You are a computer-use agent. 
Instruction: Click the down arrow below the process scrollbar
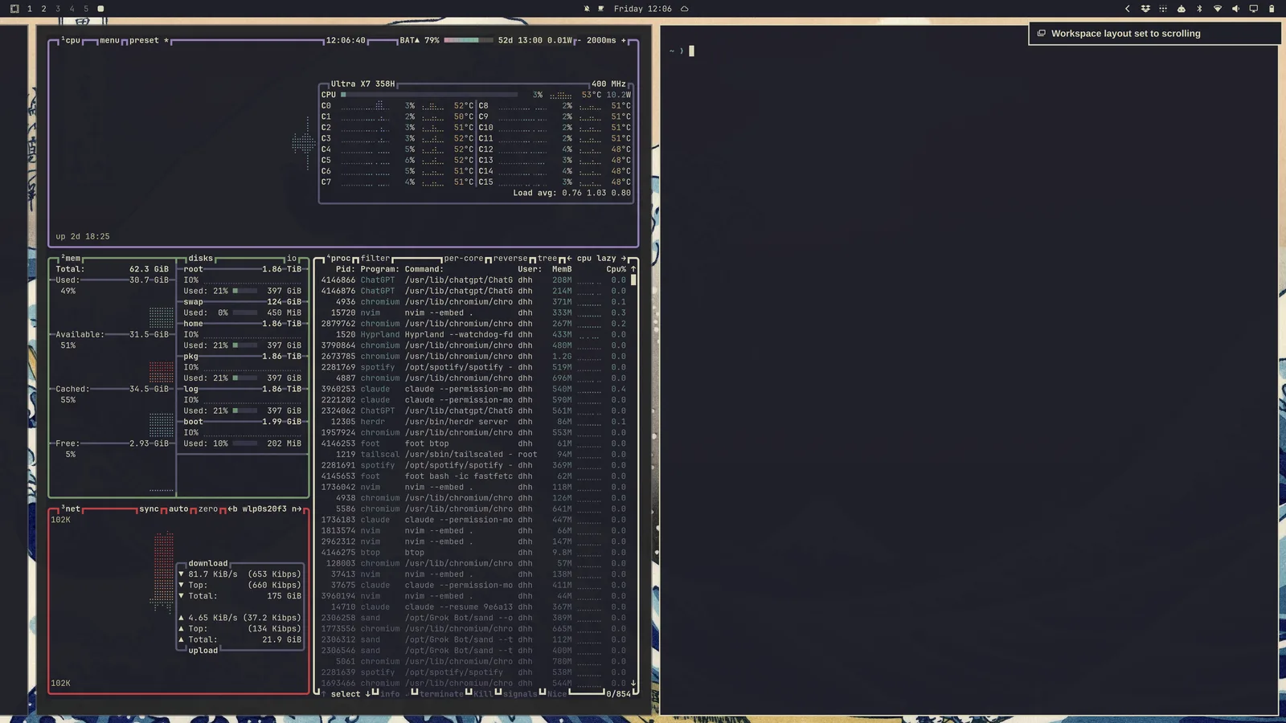point(633,683)
